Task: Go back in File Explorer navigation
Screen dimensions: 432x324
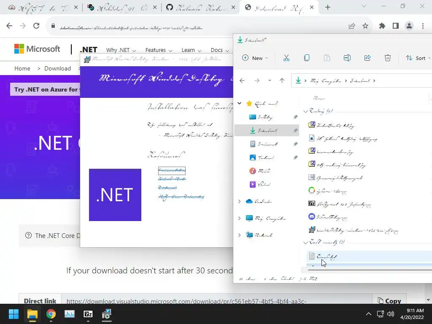Action: point(242,81)
